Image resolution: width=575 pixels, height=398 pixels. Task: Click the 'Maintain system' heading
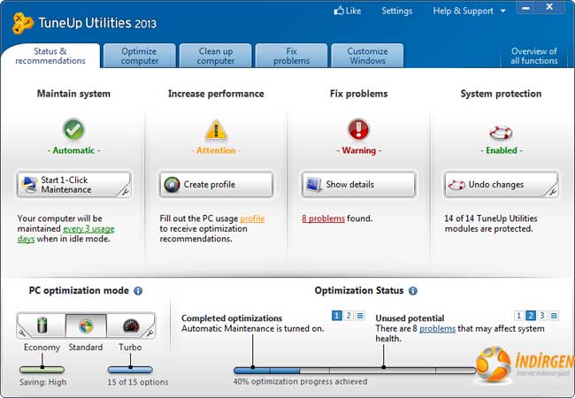click(x=73, y=94)
